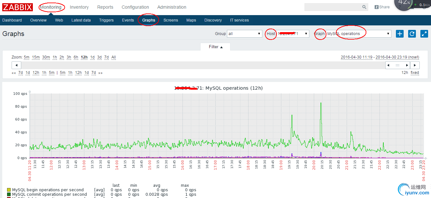The width and height of the screenshot is (431, 198).
Task: Click the time scrollbar slider handle
Action: click(x=398, y=65)
